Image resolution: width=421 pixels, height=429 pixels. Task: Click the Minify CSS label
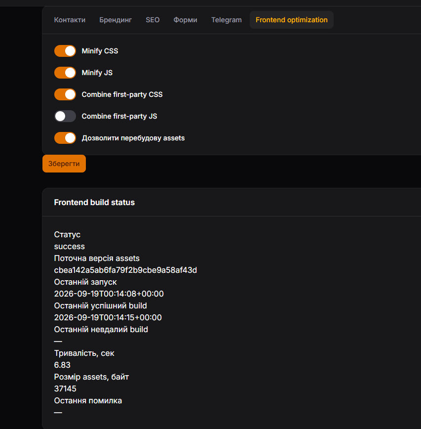[x=100, y=51]
